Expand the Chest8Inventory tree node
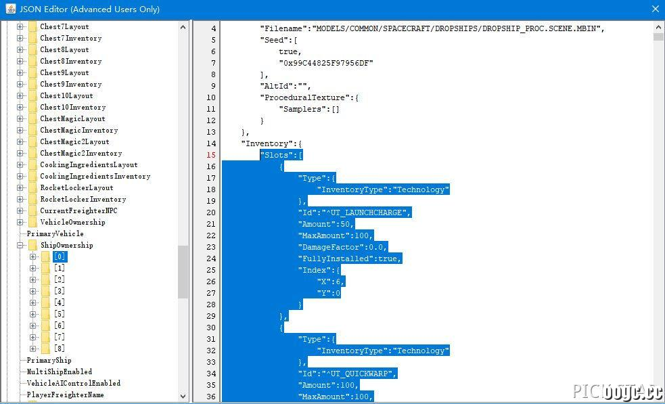 coord(20,61)
